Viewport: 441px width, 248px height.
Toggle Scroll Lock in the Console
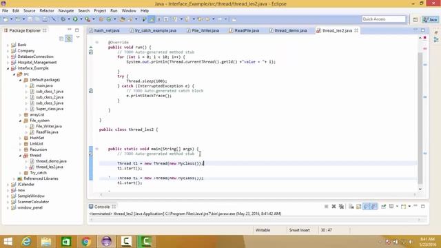tap(358, 207)
